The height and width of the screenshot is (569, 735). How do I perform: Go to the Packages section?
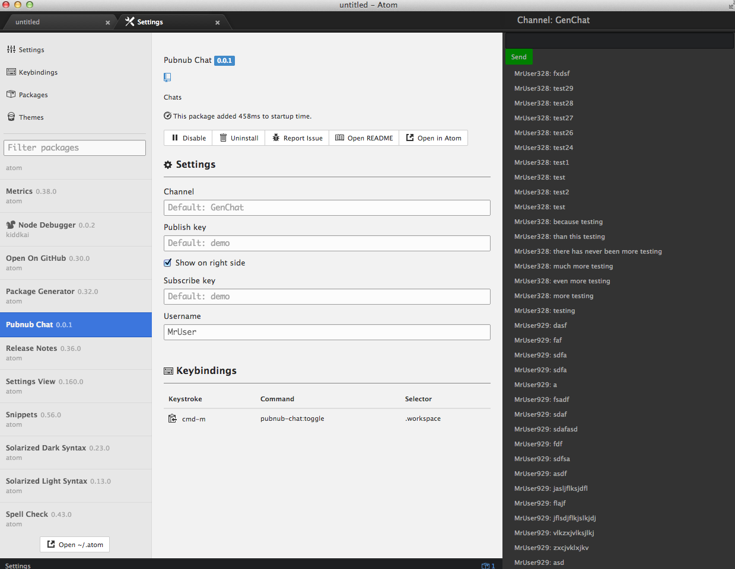click(x=33, y=95)
